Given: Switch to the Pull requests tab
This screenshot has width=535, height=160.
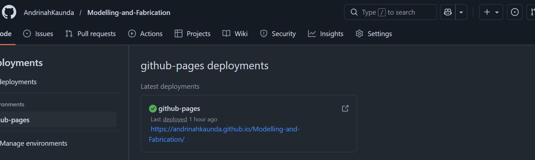Looking at the screenshot, I should [x=90, y=34].
